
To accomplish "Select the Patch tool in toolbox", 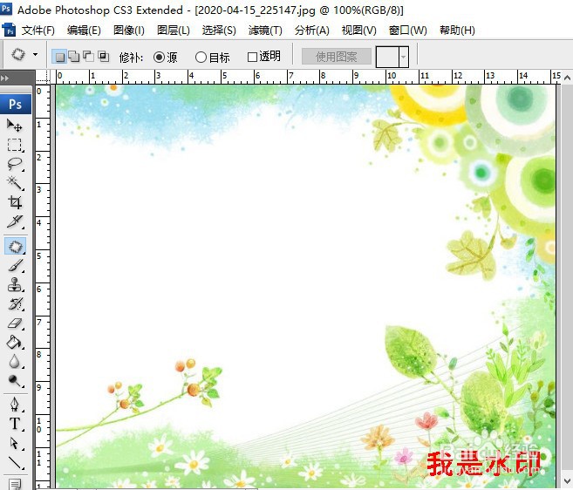I will pyautogui.click(x=15, y=246).
